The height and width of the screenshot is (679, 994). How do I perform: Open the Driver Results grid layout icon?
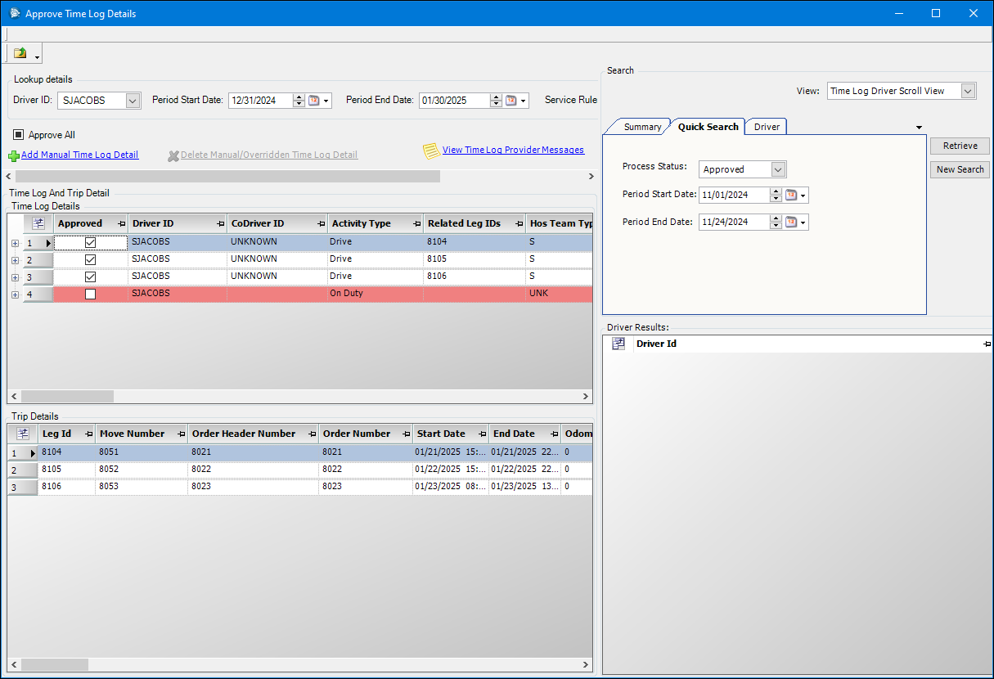(619, 344)
